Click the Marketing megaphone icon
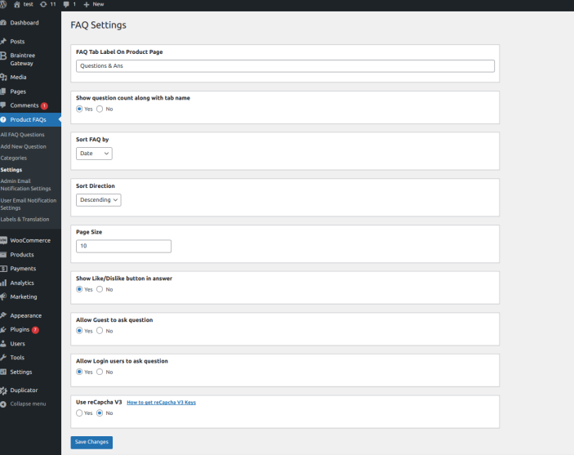This screenshot has width=574, height=455. click(x=4, y=297)
